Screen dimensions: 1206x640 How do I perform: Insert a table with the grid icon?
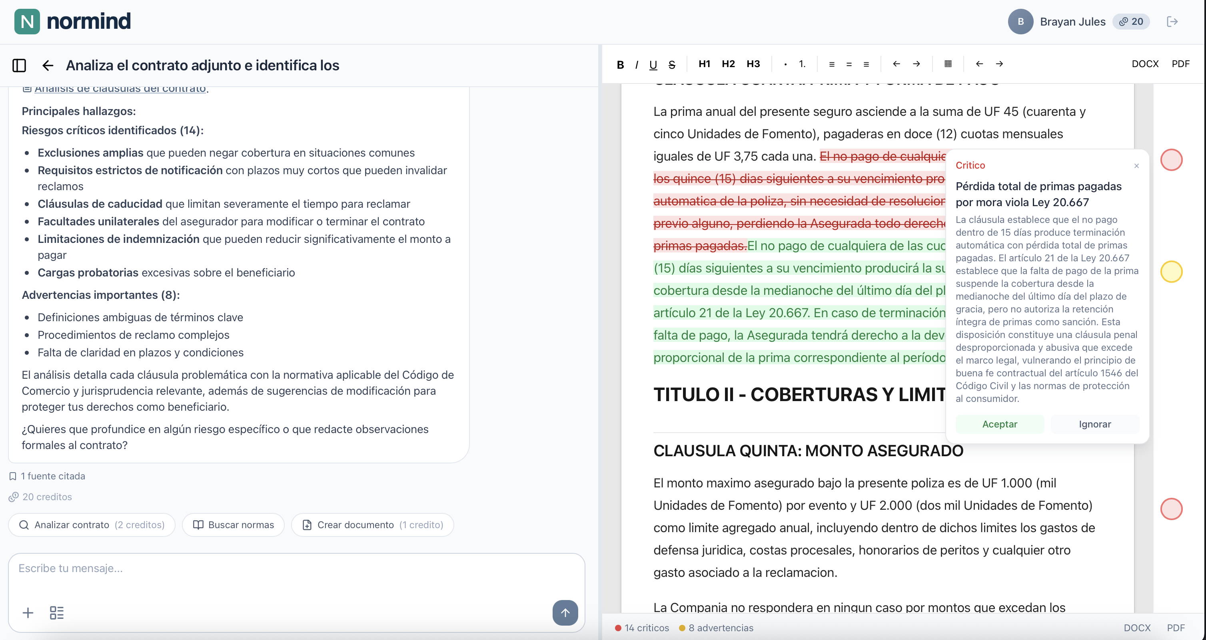click(x=948, y=64)
